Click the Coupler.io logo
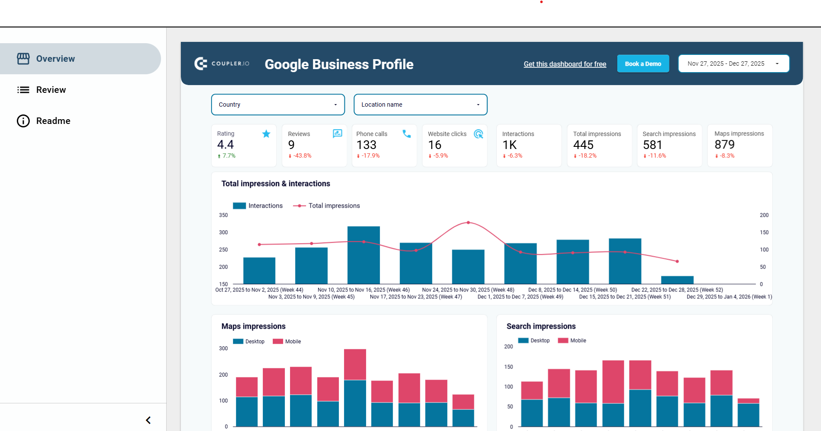This screenshot has width=821, height=431. (221, 63)
